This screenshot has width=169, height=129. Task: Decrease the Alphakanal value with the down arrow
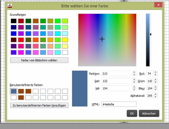155,97
